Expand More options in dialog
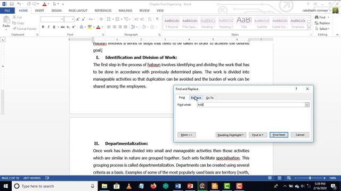 click(x=186, y=135)
